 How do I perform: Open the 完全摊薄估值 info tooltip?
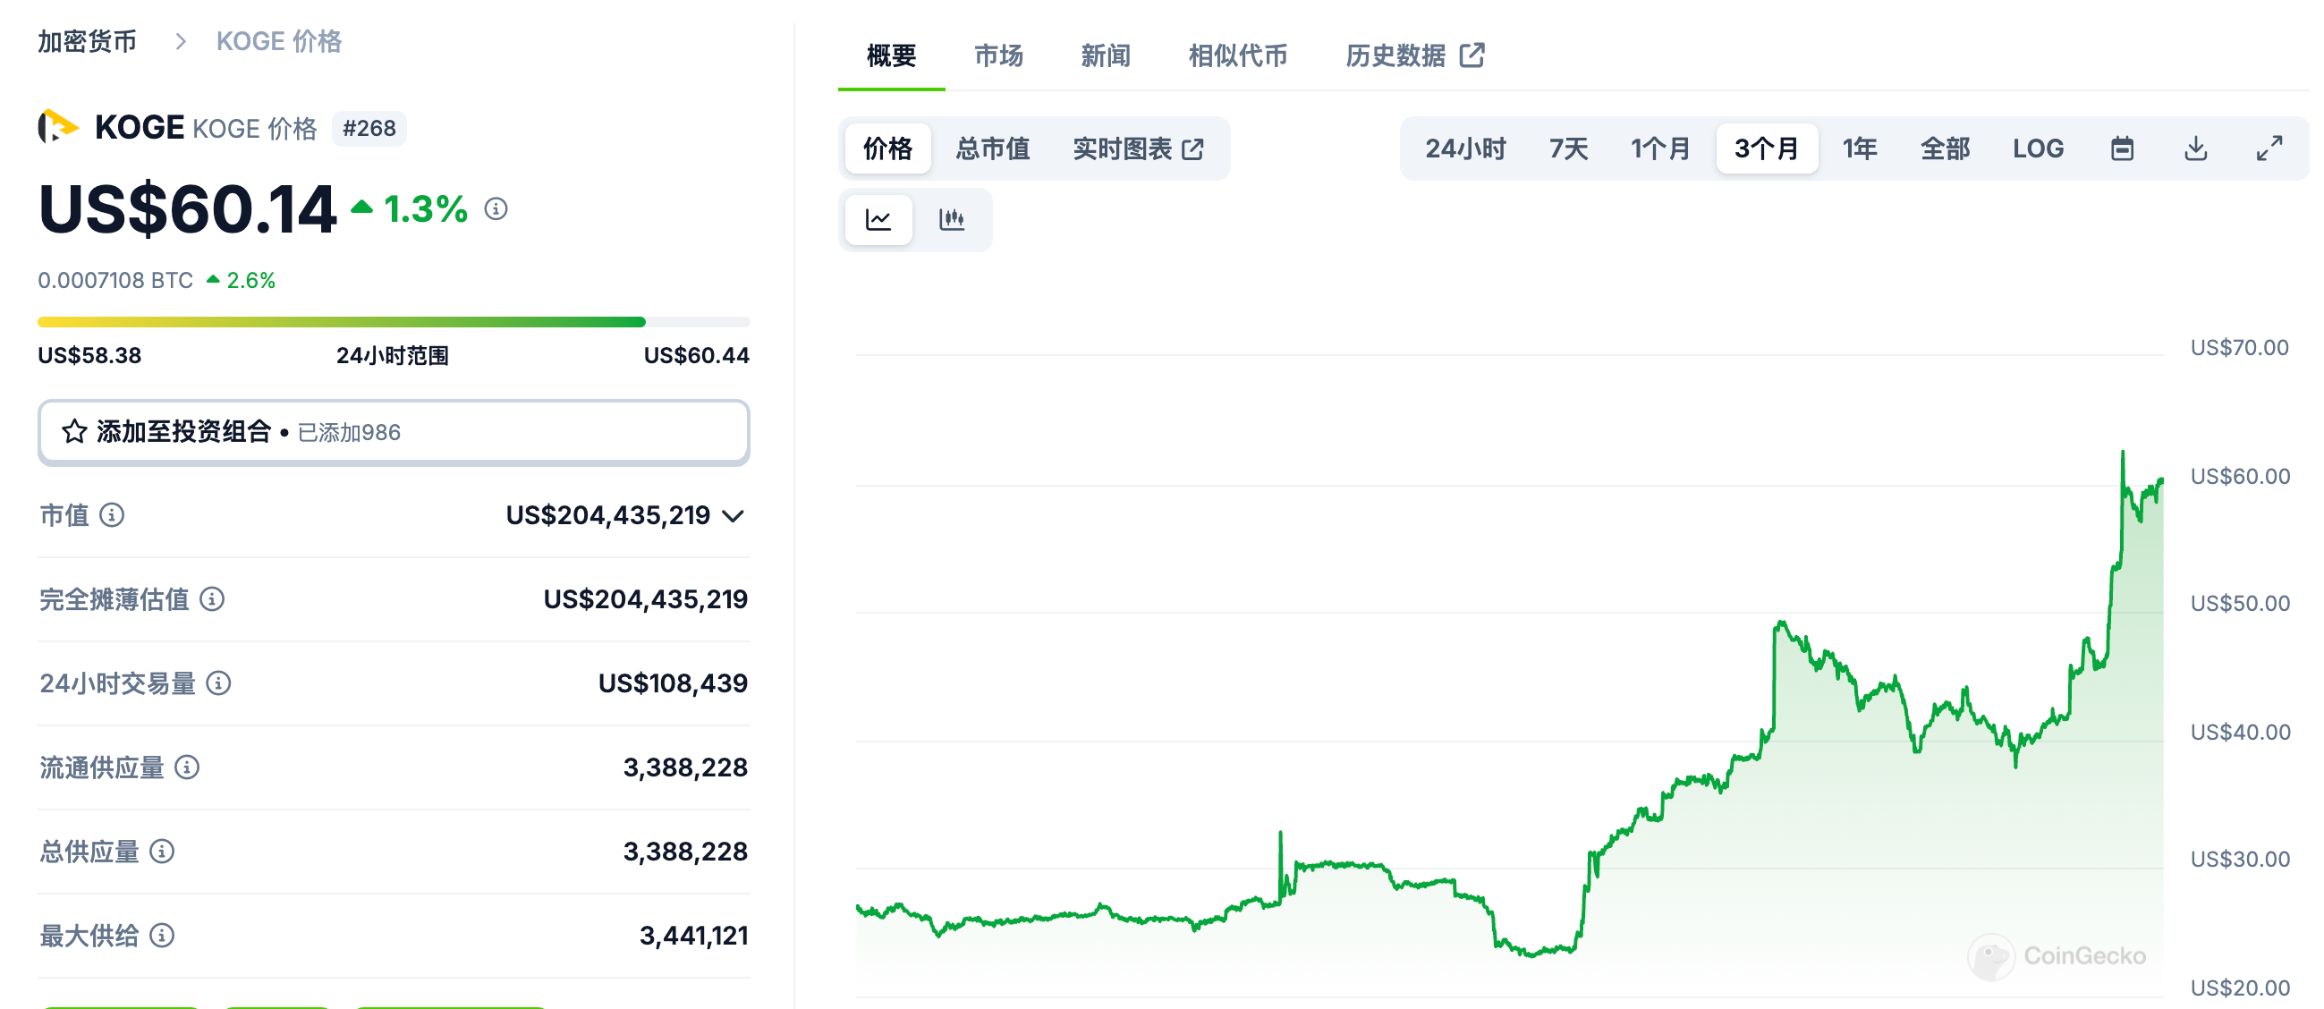(210, 599)
